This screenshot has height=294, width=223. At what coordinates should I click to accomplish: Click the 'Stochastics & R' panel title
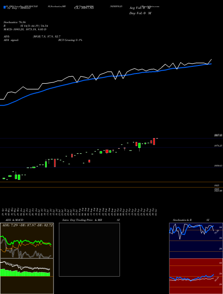coord(182,220)
